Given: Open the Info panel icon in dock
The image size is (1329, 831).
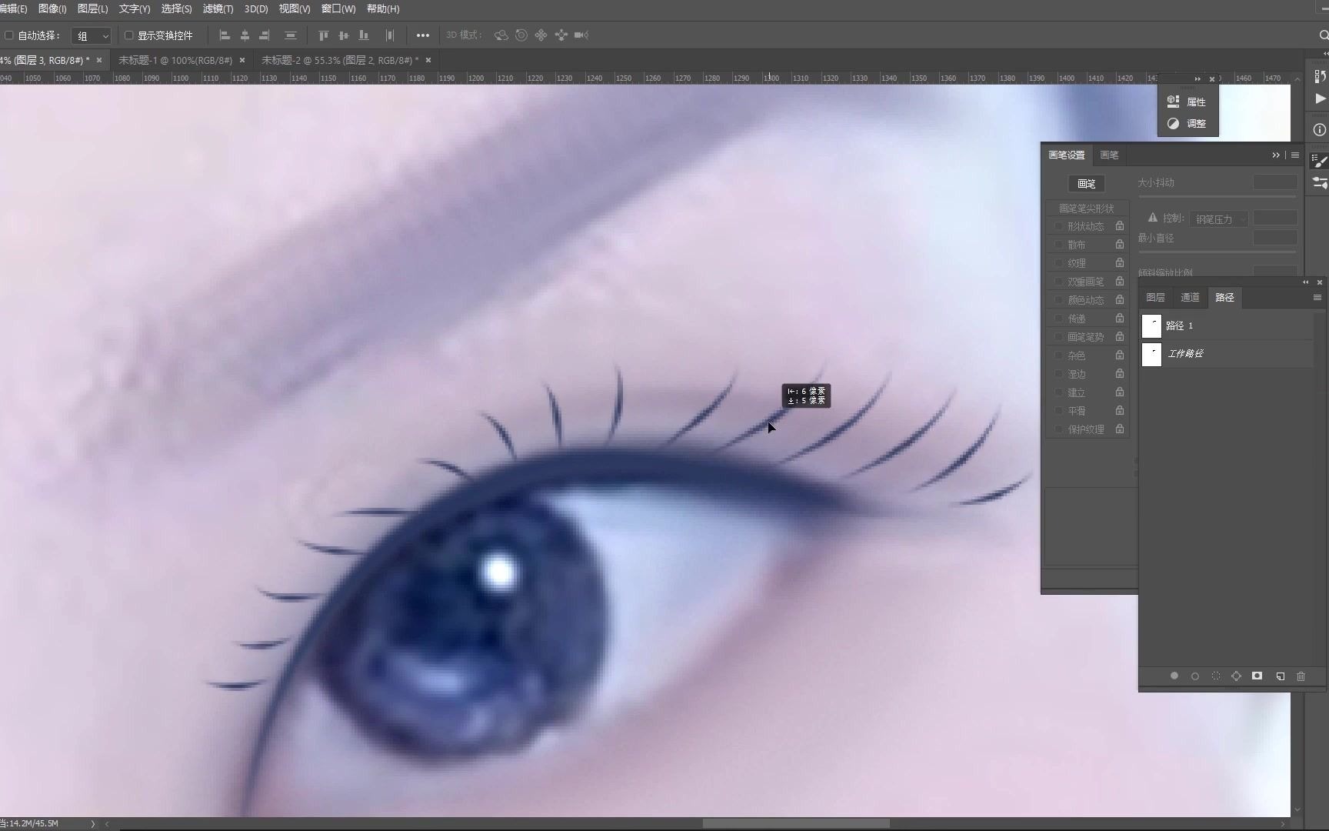Looking at the screenshot, I should coord(1320,130).
